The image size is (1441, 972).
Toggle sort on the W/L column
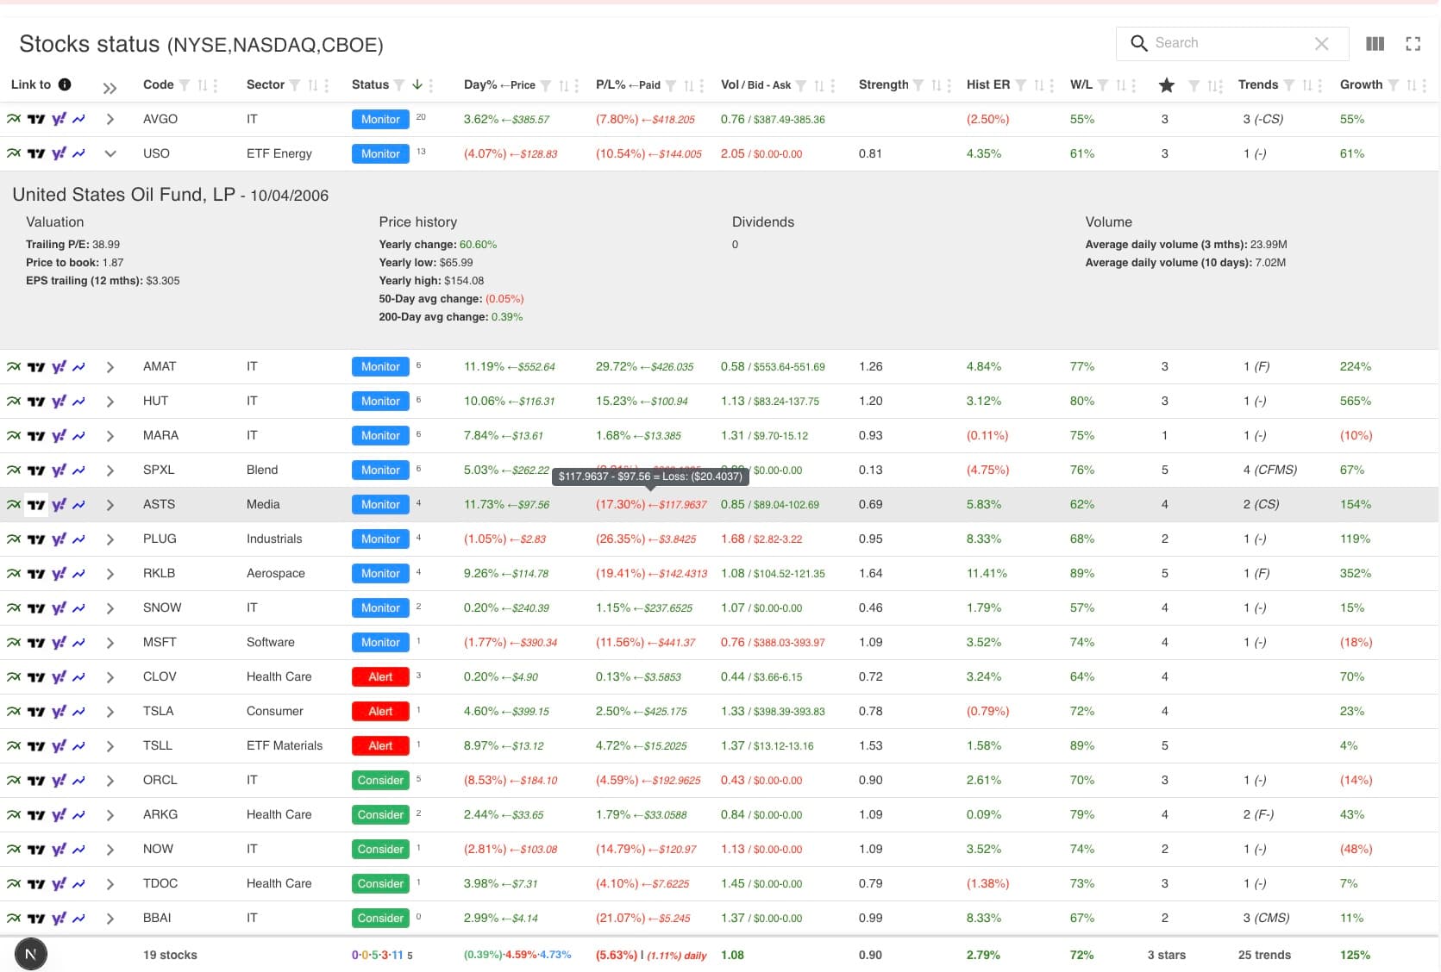(x=1121, y=85)
